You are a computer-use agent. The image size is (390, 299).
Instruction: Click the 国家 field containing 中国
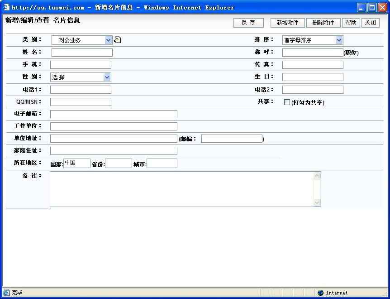pos(77,164)
